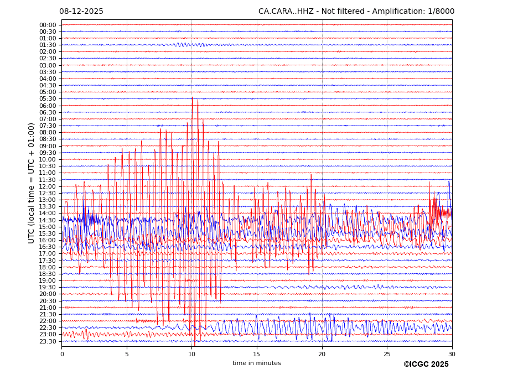The width and height of the screenshot is (513, 385).
Task: Click the 30 tick on the minutes axis
Action: 452,354
